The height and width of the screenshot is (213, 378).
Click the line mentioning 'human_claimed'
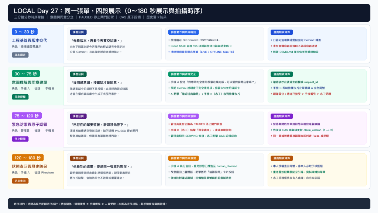click(x=203, y=166)
